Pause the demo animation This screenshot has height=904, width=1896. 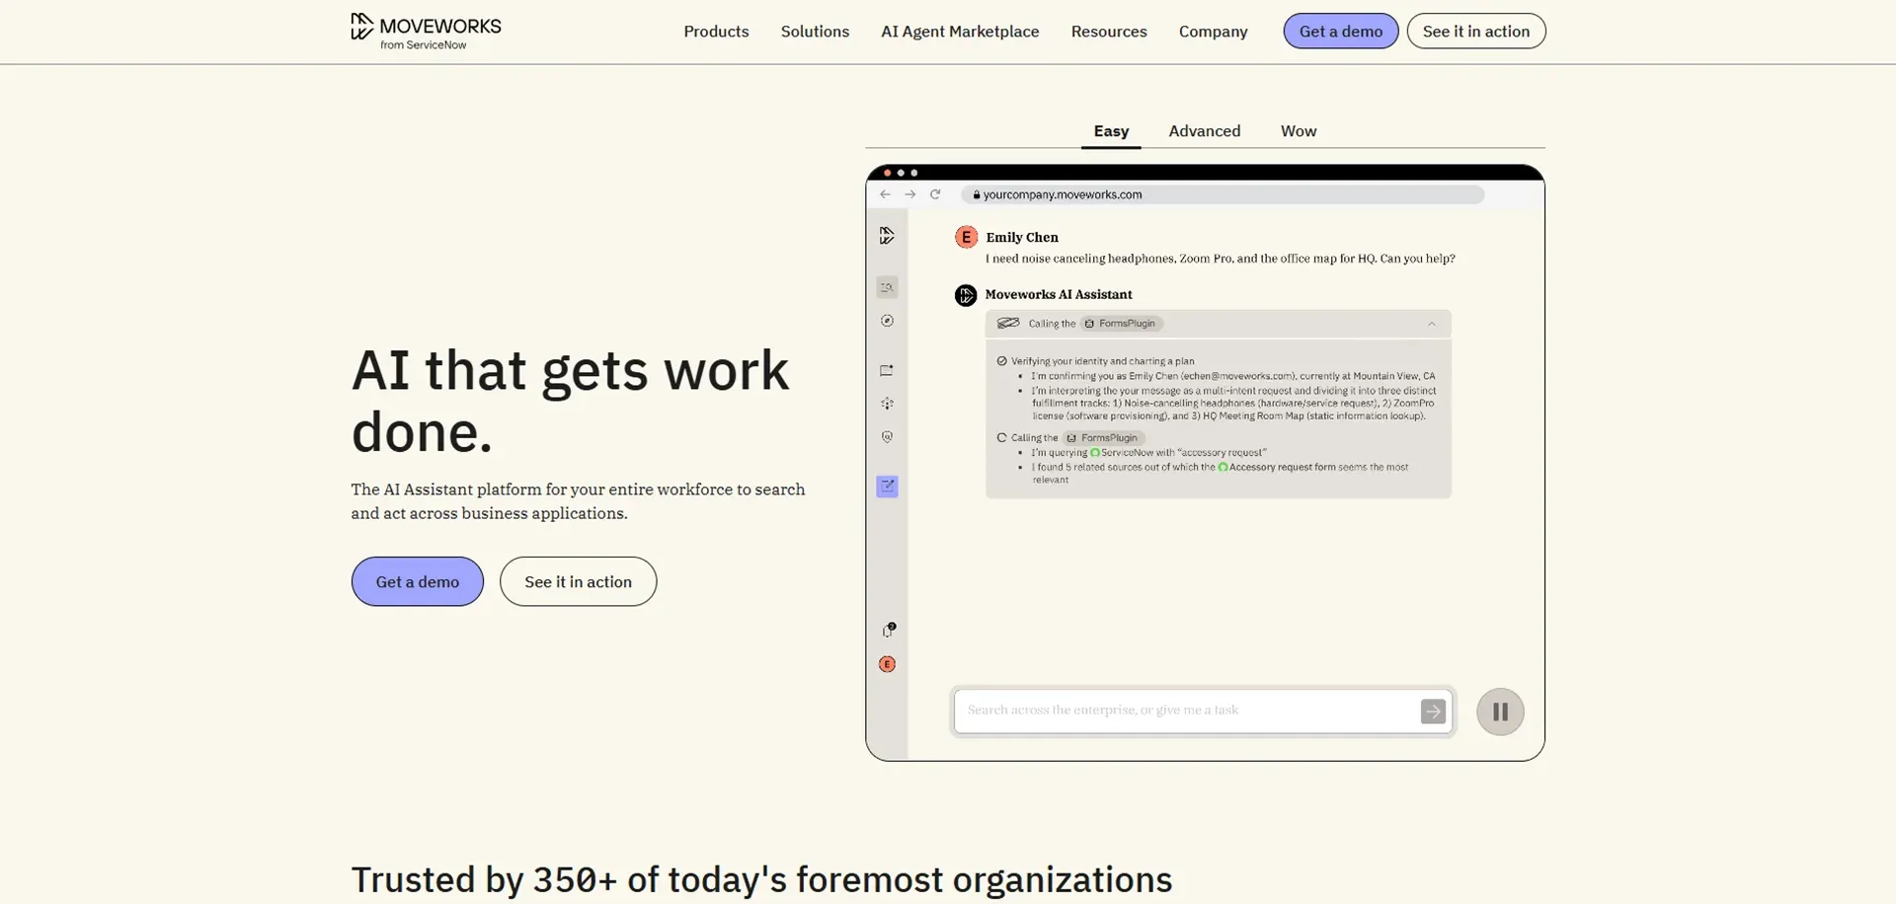pyautogui.click(x=1499, y=712)
